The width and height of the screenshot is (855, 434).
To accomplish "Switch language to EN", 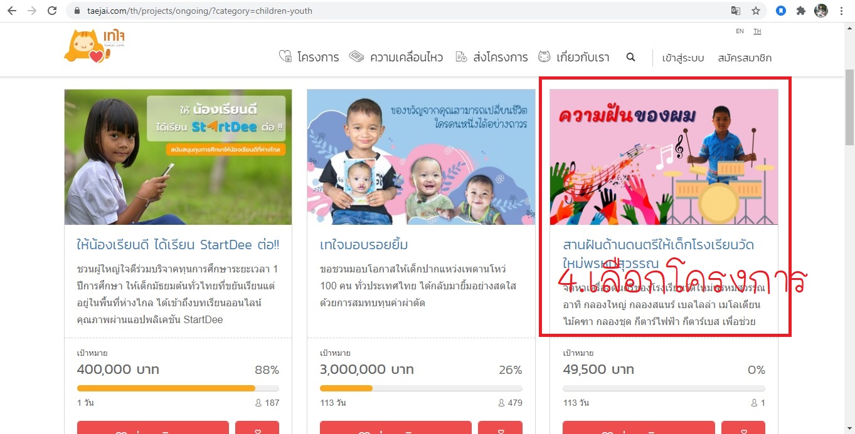I will pyautogui.click(x=740, y=31).
